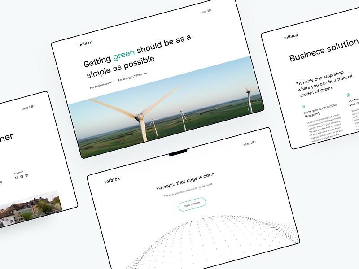Click the dotted globe graphic on the 404 page

pos(213,241)
